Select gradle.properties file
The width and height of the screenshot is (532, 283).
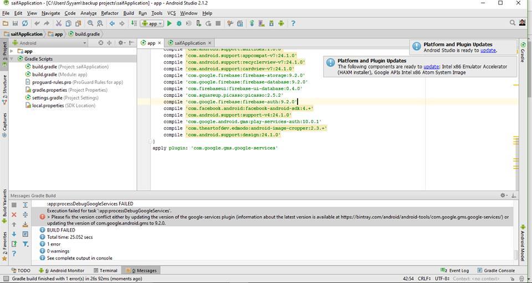coord(66,90)
